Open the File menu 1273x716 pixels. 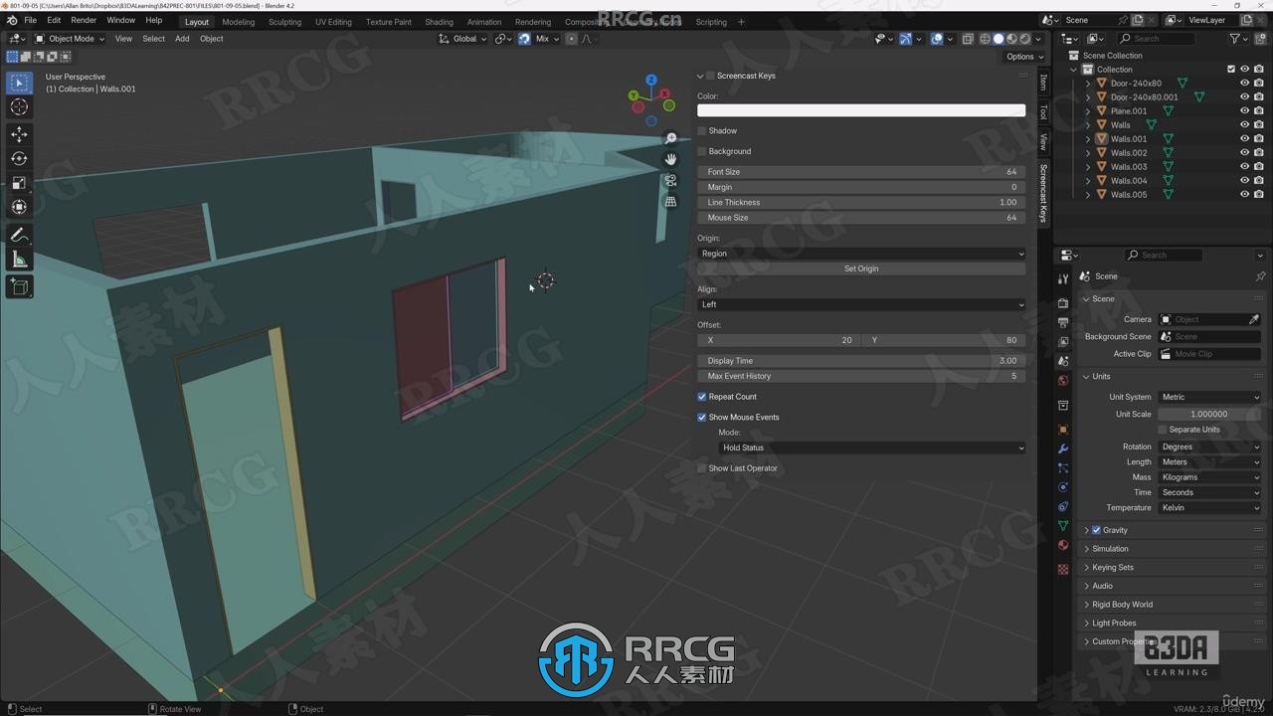coord(30,20)
